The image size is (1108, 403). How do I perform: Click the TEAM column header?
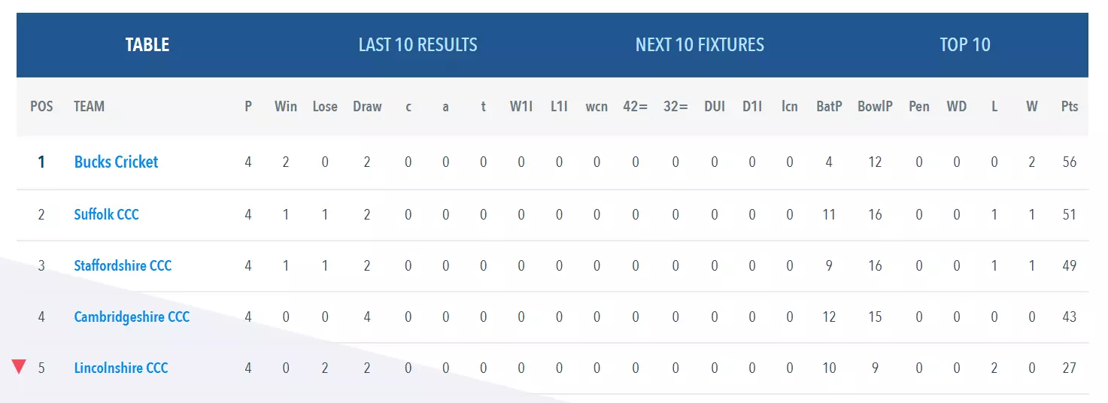click(89, 106)
